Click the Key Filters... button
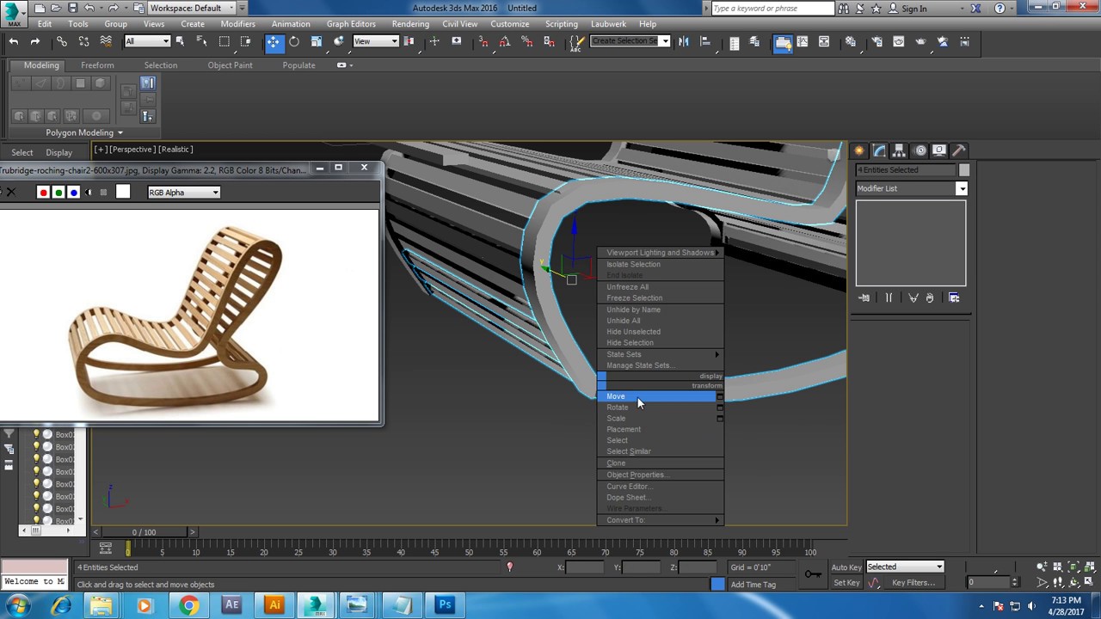Screen dimensions: 1101x619 click(913, 583)
